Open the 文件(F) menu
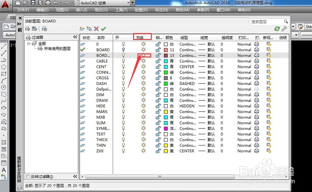Screen dimensions: 312x192 [x=23, y=10]
